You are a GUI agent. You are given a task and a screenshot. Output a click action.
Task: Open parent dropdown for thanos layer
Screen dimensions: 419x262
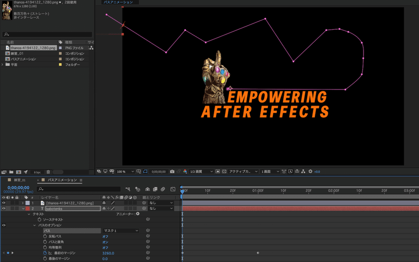[x=161, y=203]
